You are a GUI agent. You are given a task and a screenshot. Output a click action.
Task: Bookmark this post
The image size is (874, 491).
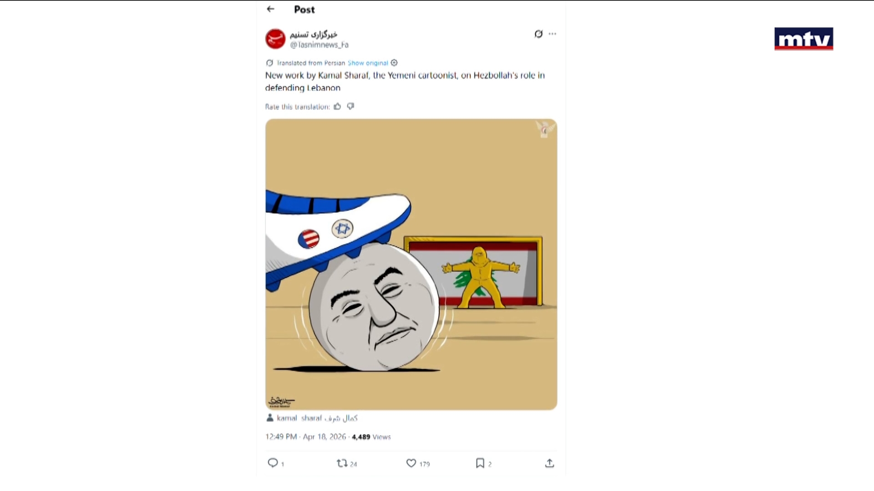point(480,463)
